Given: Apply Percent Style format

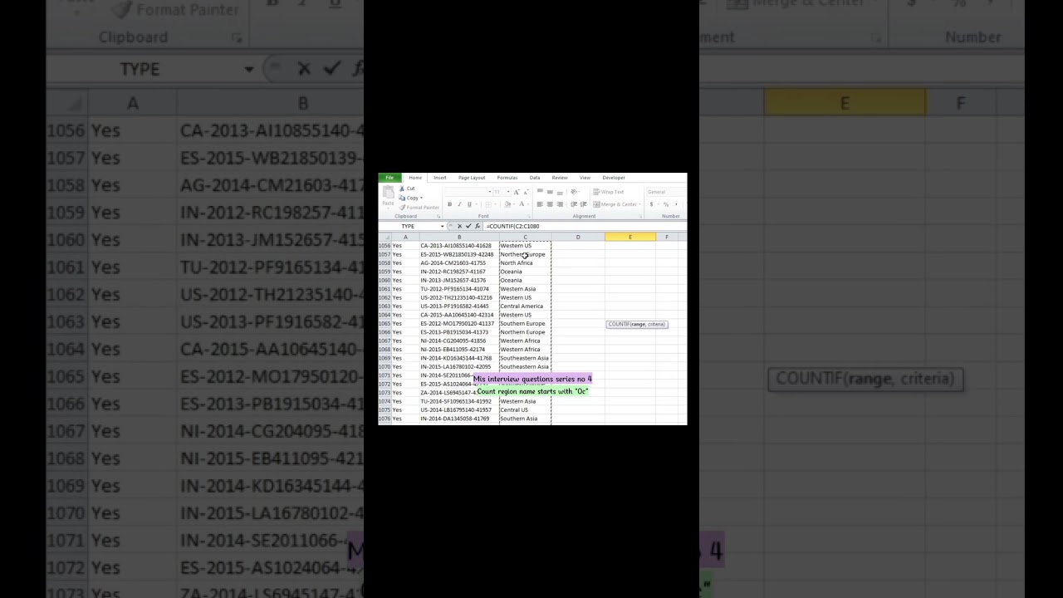Looking at the screenshot, I should (666, 204).
